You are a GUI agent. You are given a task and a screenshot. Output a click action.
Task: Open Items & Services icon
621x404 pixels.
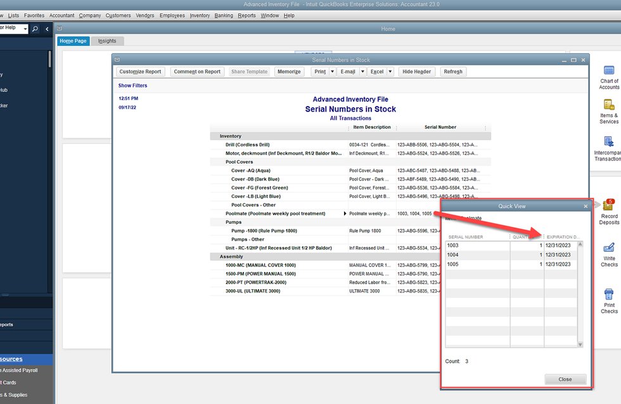tap(609, 105)
